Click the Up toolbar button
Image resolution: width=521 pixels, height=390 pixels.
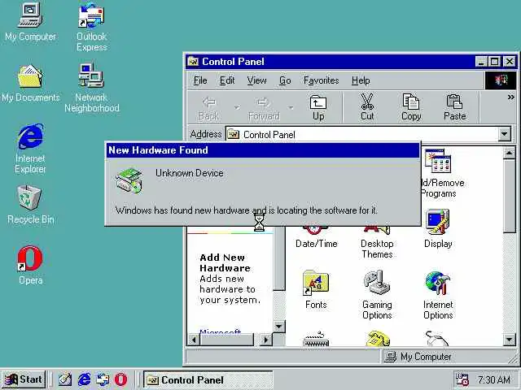[318, 108]
